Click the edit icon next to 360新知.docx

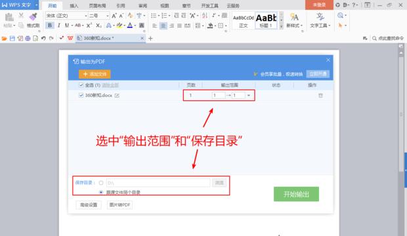click(x=117, y=96)
